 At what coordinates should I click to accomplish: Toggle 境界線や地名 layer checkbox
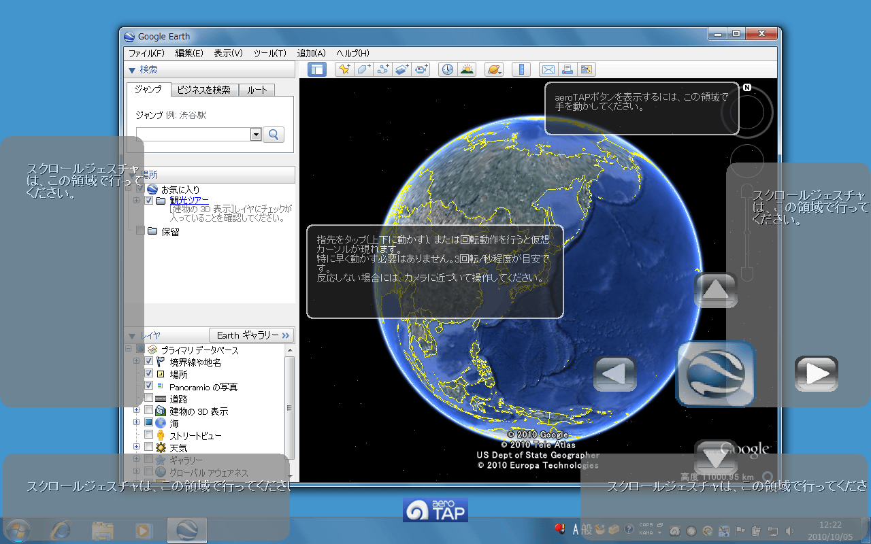tap(149, 362)
